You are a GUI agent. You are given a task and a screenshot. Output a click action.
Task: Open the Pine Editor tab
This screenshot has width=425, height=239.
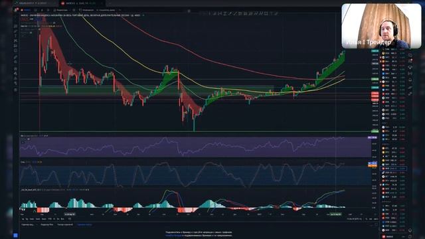(x=47, y=224)
